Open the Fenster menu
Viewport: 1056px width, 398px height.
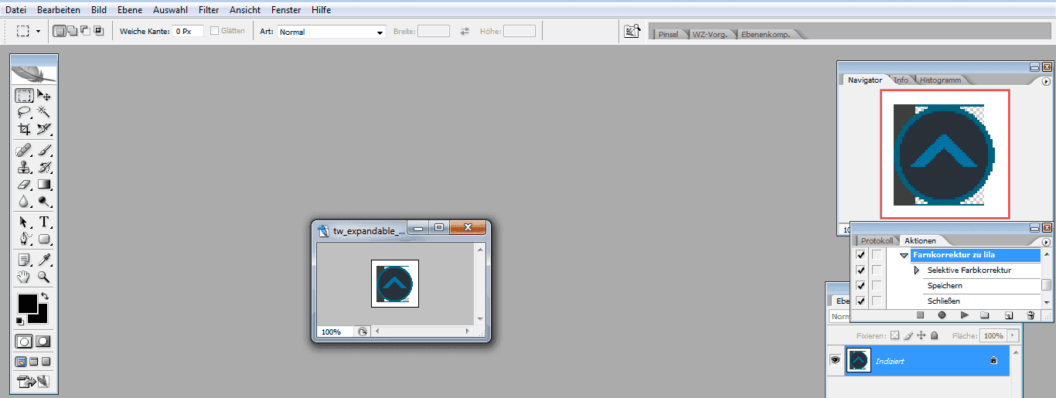pyautogui.click(x=286, y=10)
